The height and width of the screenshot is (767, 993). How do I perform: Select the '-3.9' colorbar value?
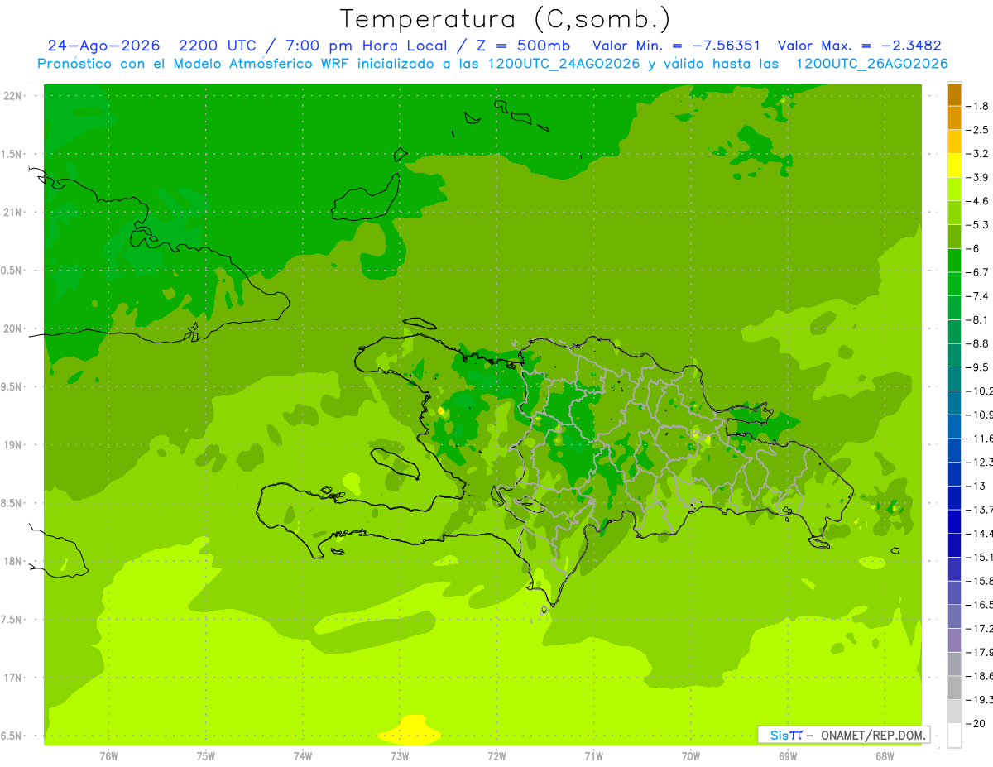(x=977, y=177)
